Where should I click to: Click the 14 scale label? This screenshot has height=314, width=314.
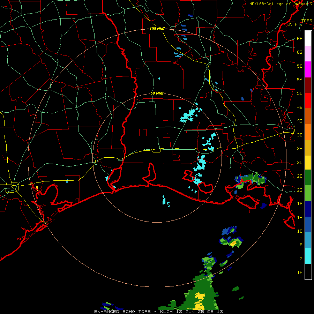300,217
